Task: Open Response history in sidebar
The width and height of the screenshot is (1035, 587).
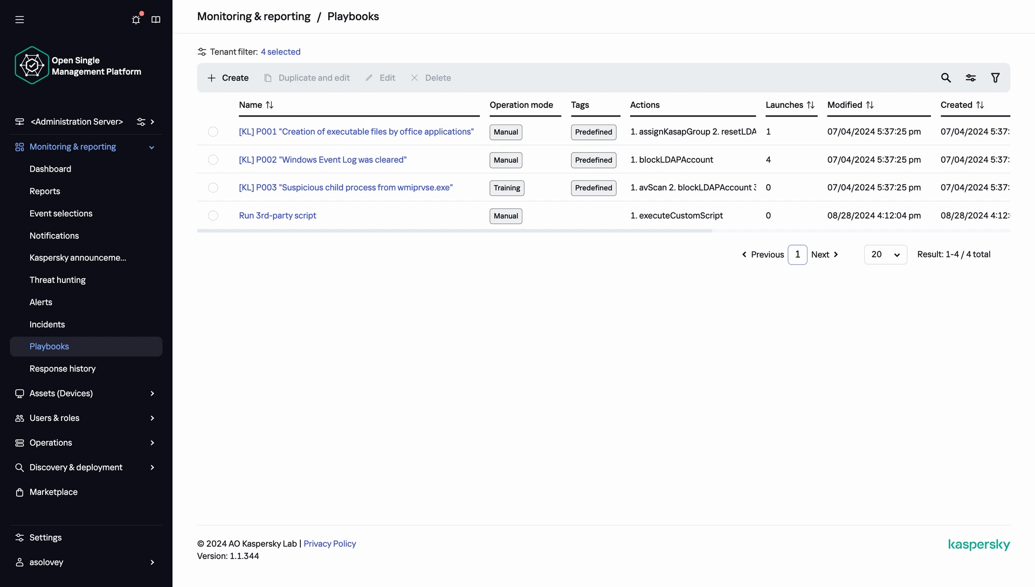Action: pos(63,368)
